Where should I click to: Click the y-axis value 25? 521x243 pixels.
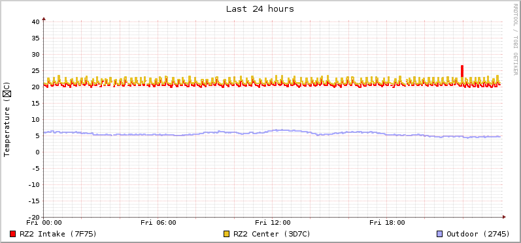[35, 70]
